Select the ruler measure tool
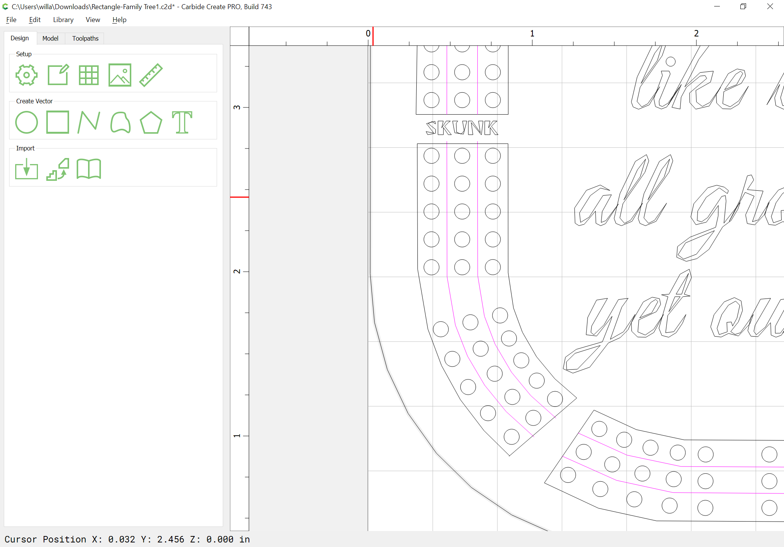The height and width of the screenshot is (547, 784). click(x=151, y=75)
